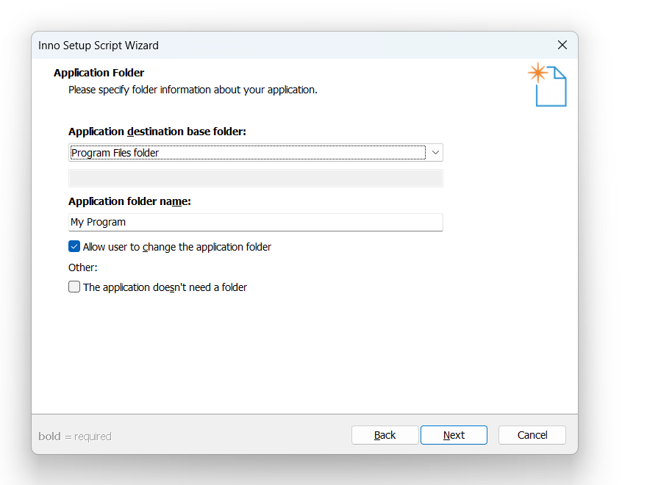Image resolution: width=647 pixels, height=485 pixels.
Task: Click the 'Please specify folder information' description
Action: coord(193,90)
